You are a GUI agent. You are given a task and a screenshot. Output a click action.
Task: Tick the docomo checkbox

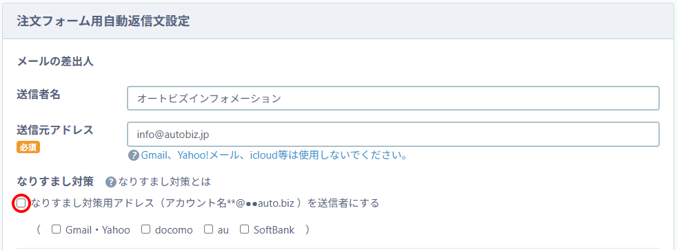146,229
